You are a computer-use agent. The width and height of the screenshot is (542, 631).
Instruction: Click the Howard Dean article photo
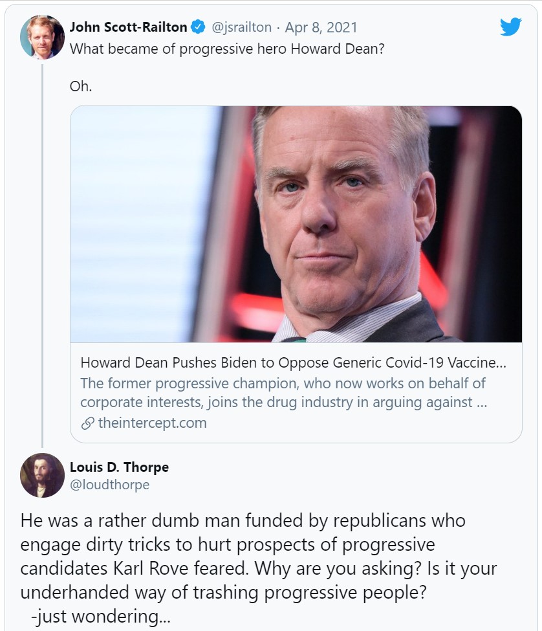[x=296, y=224]
